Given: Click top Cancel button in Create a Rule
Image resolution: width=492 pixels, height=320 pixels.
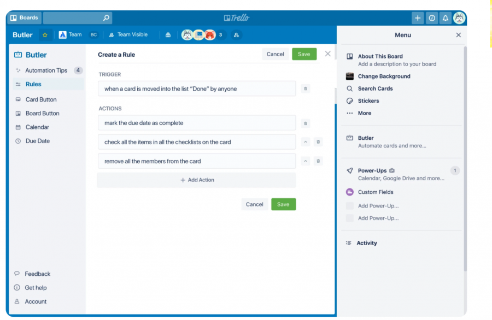Looking at the screenshot, I should click(x=275, y=54).
